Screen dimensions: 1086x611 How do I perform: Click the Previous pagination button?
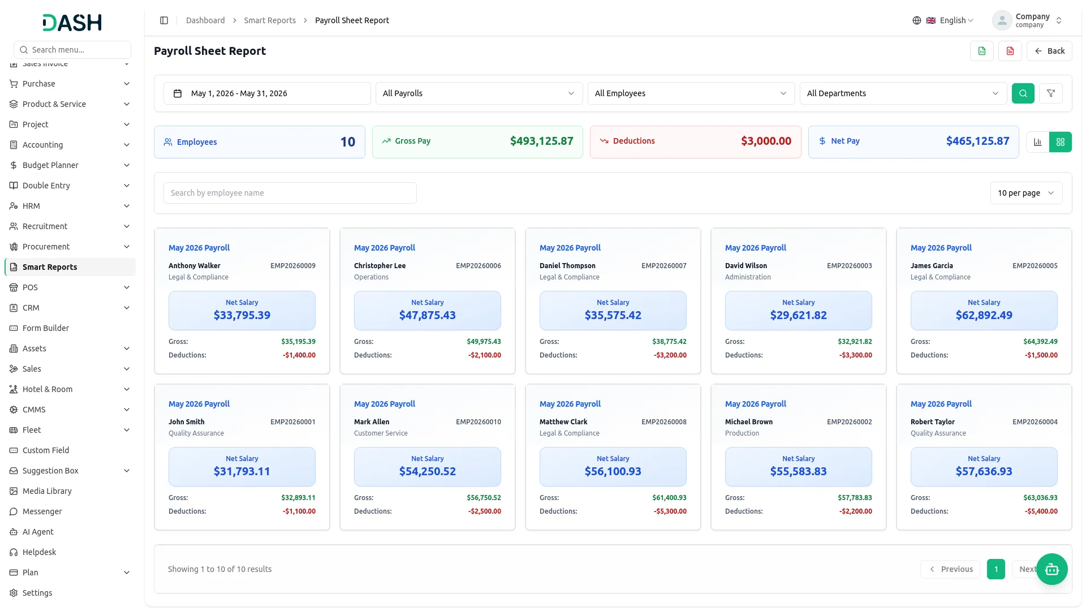pyautogui.click(x=950, y=569)
